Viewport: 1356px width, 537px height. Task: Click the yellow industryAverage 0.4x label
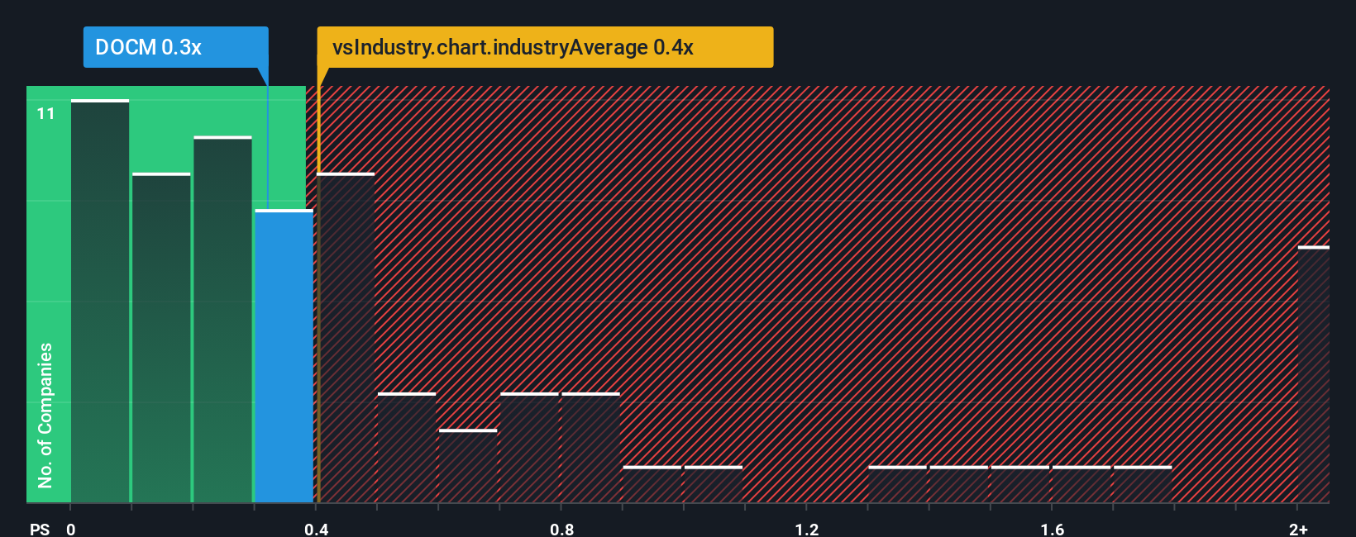[545, 47]
